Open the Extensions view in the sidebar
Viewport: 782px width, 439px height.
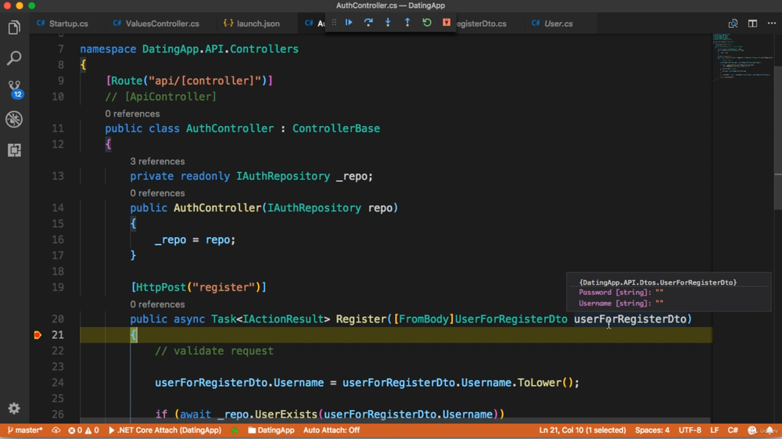click(14, 149)
